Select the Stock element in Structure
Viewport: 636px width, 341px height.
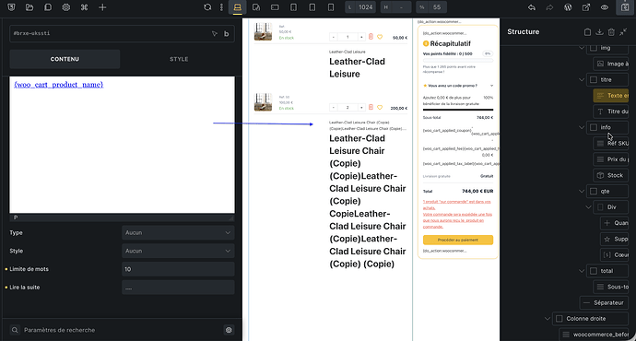coord(611,175)
